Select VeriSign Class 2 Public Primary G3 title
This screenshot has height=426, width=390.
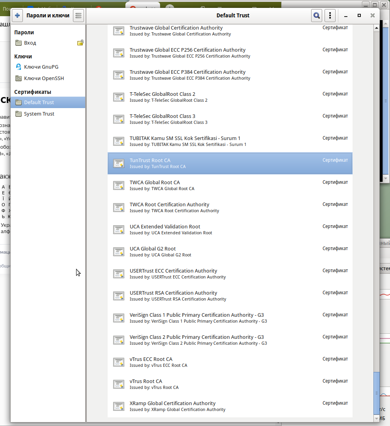[197, 337]
